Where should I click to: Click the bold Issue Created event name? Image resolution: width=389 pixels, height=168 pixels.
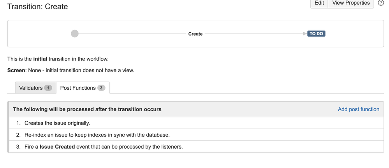[57, 147]
